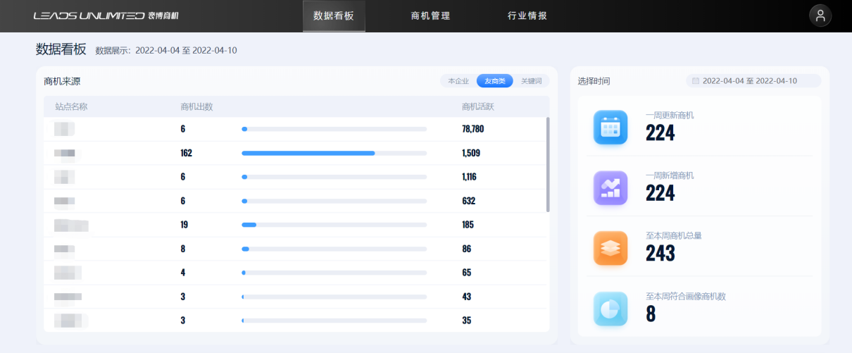Open the user profile avatar icon
The image size is (852, 353).
820,16
